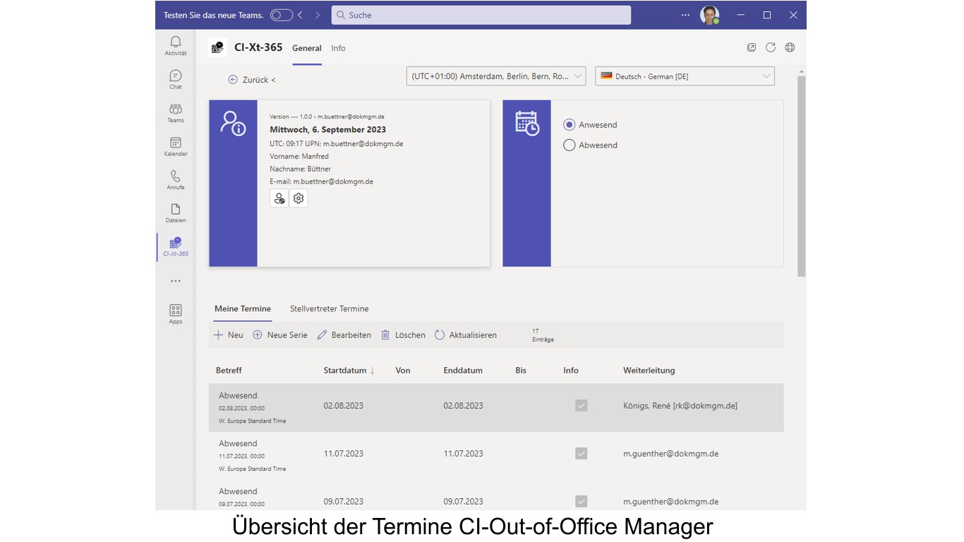964x542 pixels.
Task: Open the app in browser globe icon
Action: [x=790, y=47]
